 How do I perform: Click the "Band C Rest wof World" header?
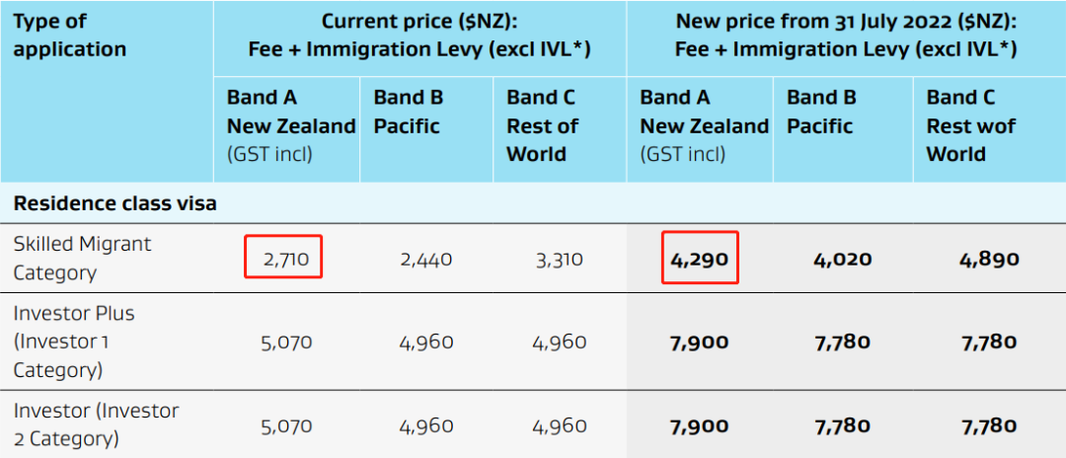click(971, 125)
